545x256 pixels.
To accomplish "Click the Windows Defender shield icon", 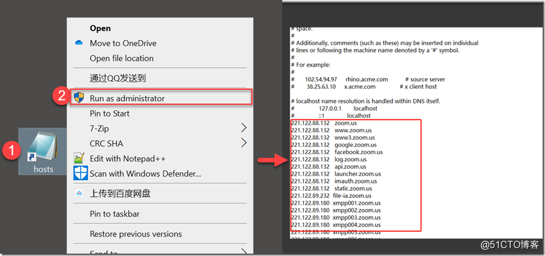I will coord(81,173).
